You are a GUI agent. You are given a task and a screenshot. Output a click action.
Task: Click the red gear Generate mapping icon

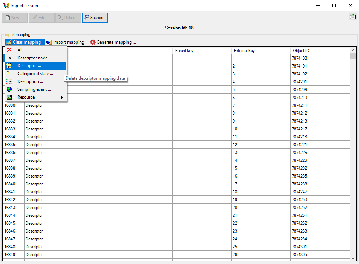pyautogui.click(x=93, y=42)
